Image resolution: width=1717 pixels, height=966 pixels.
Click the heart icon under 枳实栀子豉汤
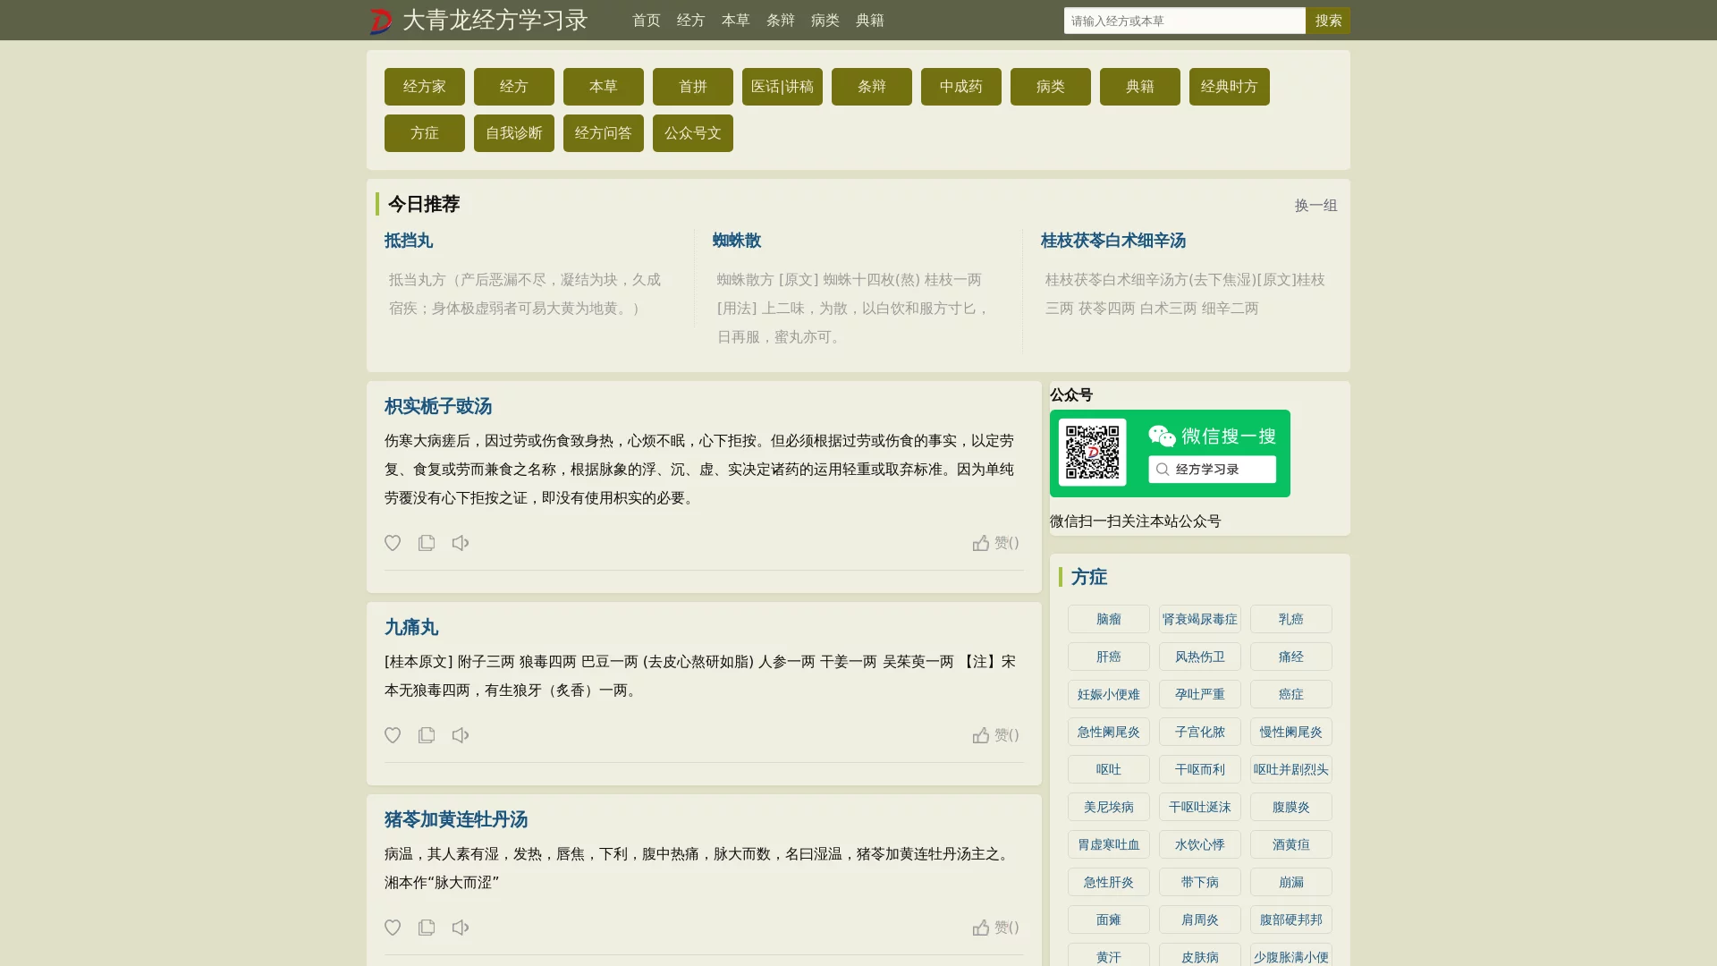392,543
